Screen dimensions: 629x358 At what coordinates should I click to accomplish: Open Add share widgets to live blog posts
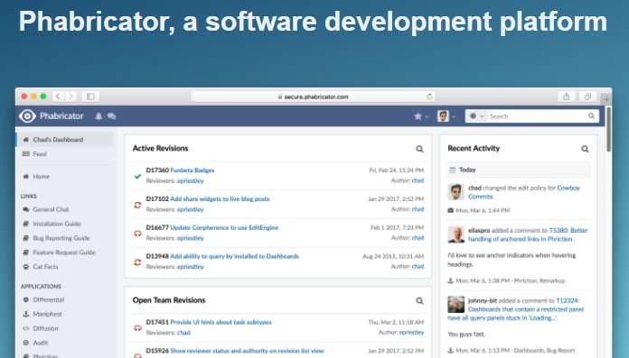click(220, 199)
